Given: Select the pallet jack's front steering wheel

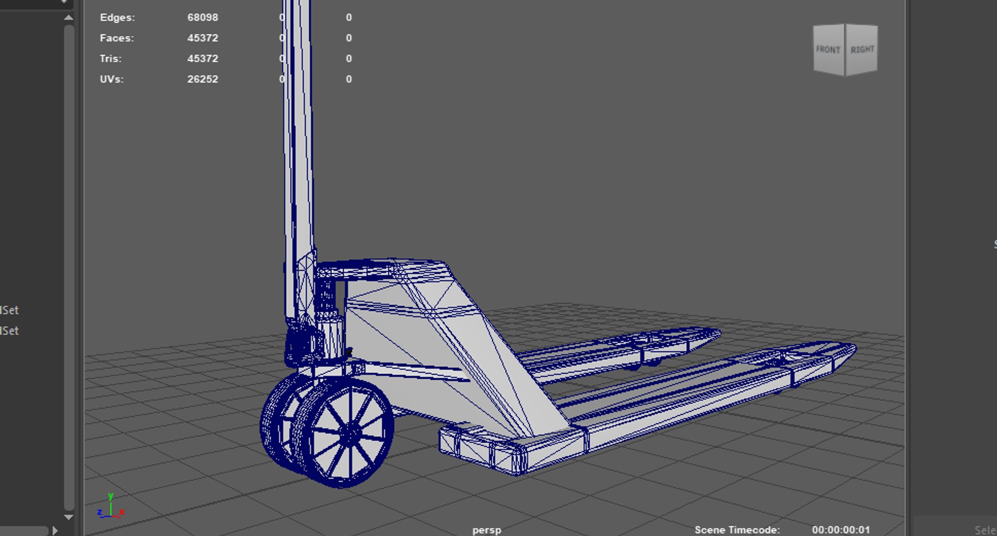Looking at the screenshot, I should [343, 433].
